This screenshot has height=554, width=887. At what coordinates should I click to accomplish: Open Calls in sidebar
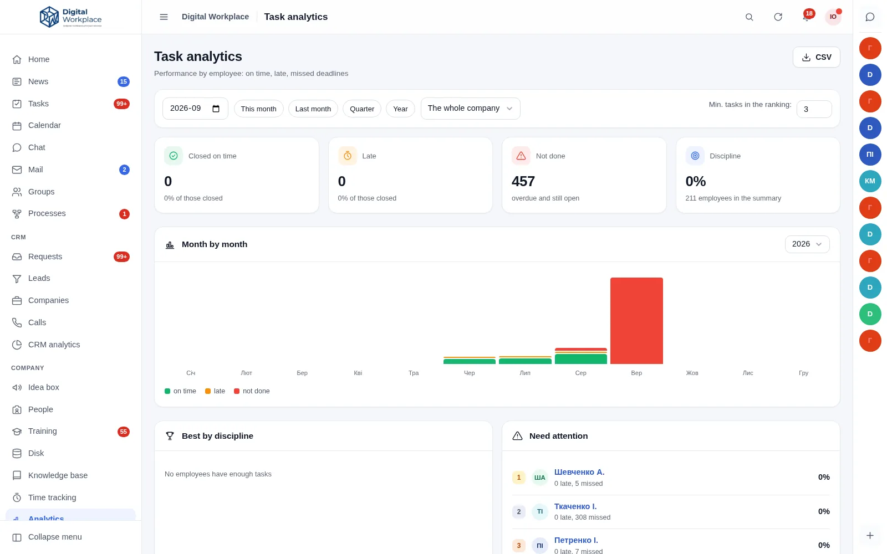70,322
